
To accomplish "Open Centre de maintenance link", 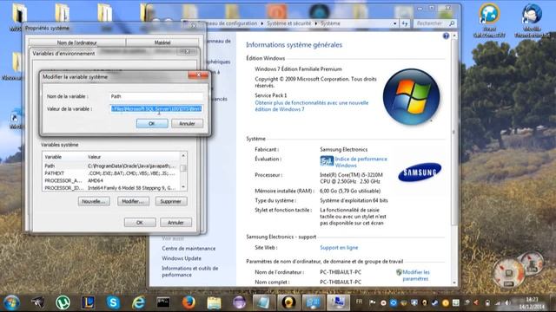I will click(x=189, y=249).
